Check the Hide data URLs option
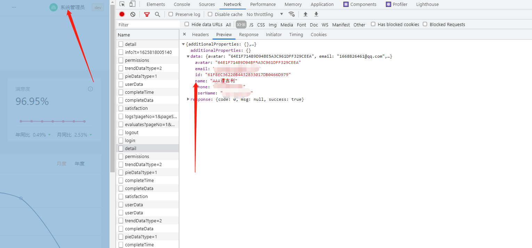 (x=187, y=24)
